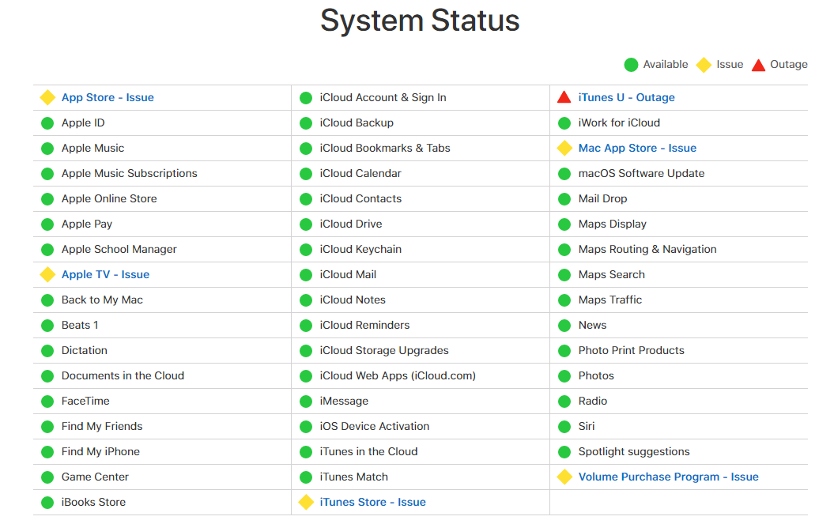This screenshot has height=524, width=834.
Task: Click the iCloud Web Apps (iCloud.com) text
Action: pyautogui.click(x=398, y=375)
